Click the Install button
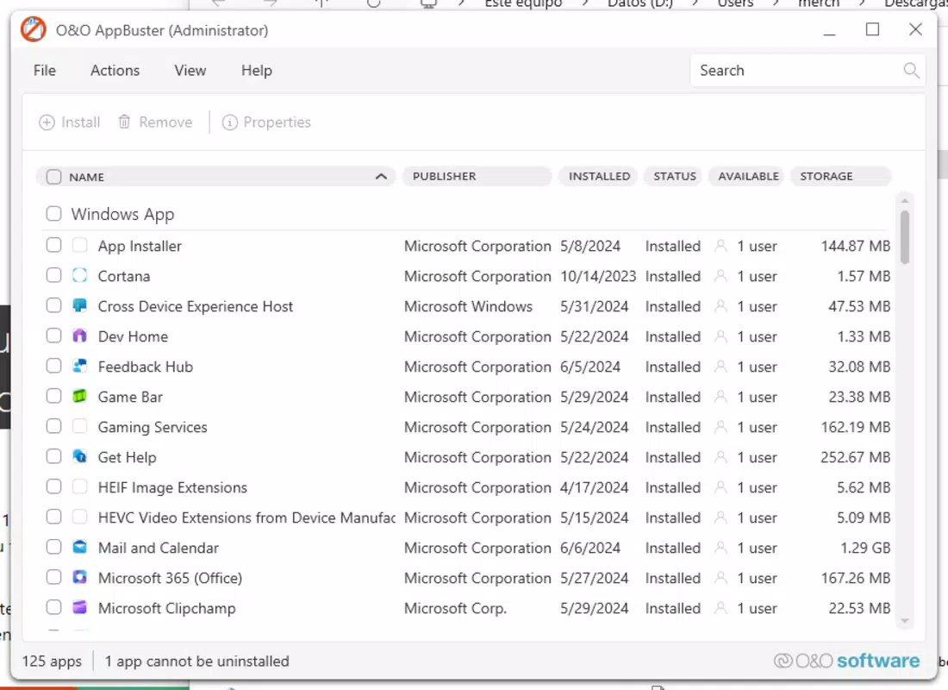This screenshot has height=690, width=948. point(70,122)
